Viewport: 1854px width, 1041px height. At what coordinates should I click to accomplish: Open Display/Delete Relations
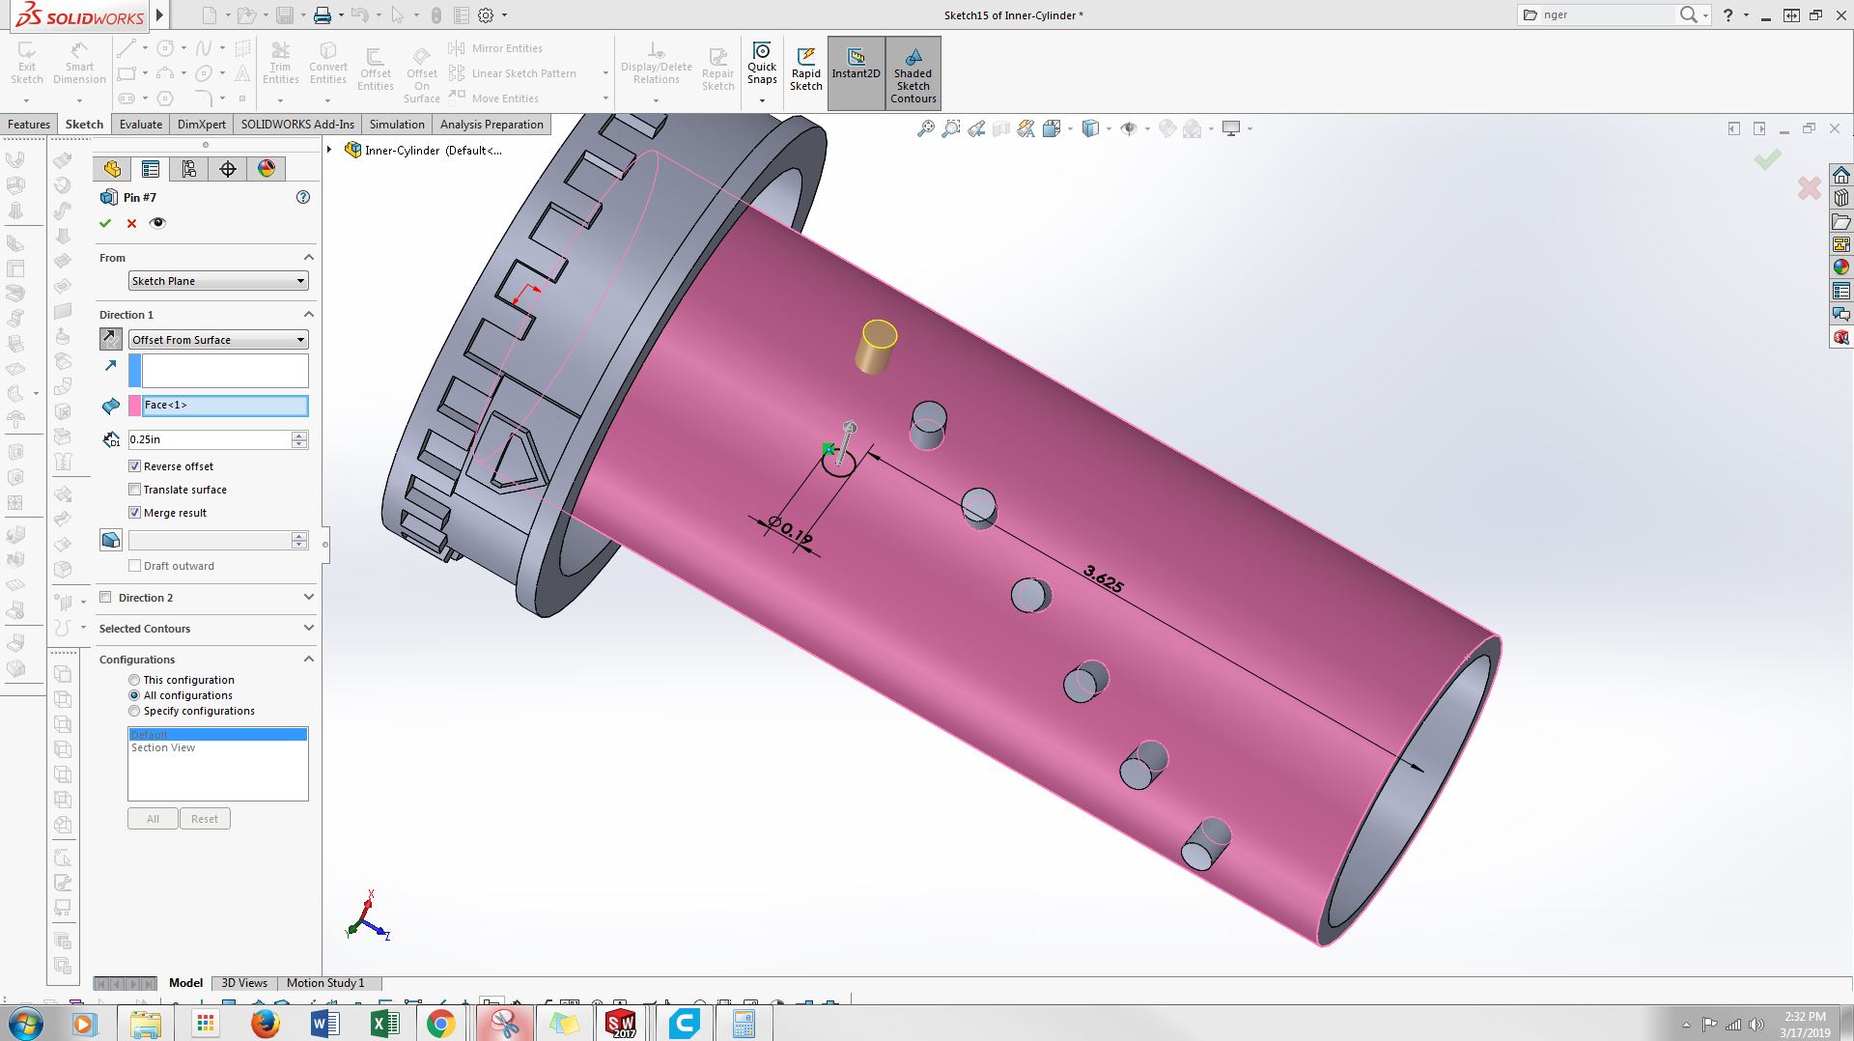point(657,64)
